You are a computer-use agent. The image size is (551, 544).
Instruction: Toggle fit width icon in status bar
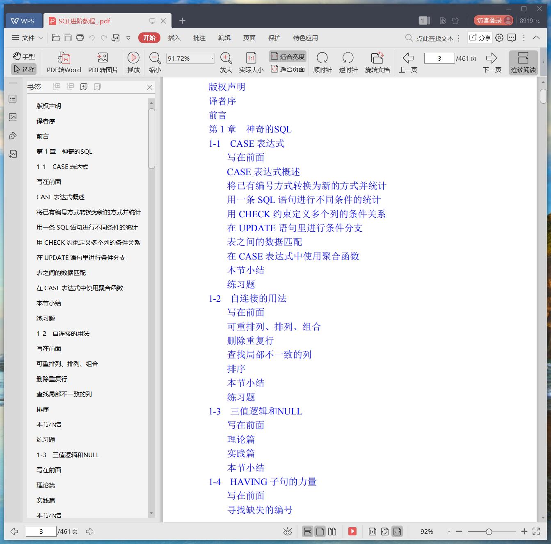tap(397, 531)
